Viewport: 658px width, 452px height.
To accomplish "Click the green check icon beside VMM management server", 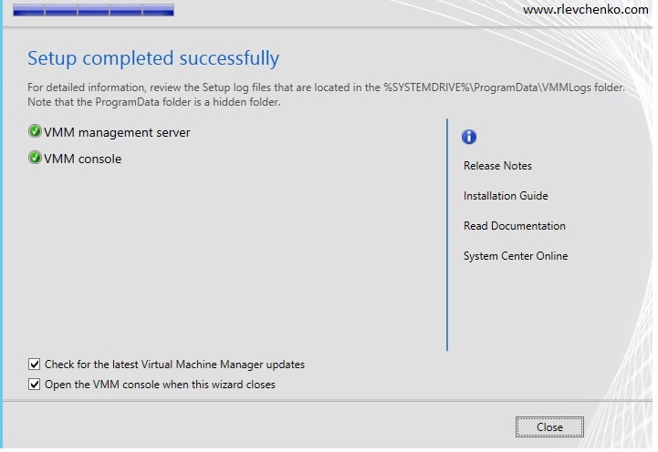I will (35, 132).
